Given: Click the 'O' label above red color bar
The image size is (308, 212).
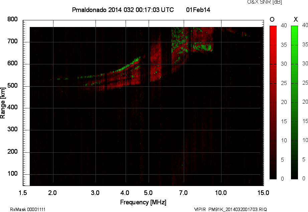Looking at the screenshot, I should pyautogui.click(x=272, y=19).
